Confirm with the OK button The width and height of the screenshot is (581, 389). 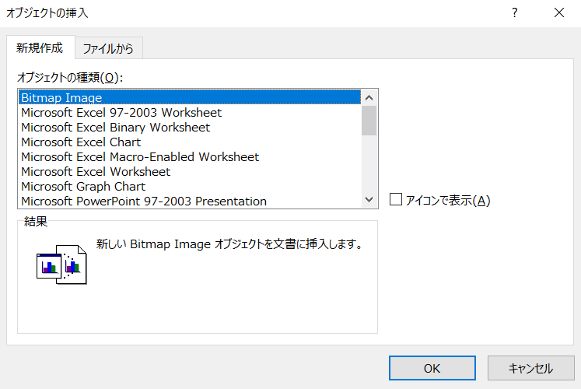432,368
